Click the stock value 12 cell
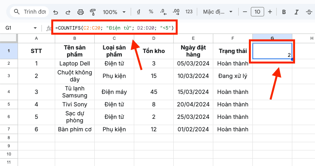The width and height of the screenshot is (315, 166). tap(154, 129)
